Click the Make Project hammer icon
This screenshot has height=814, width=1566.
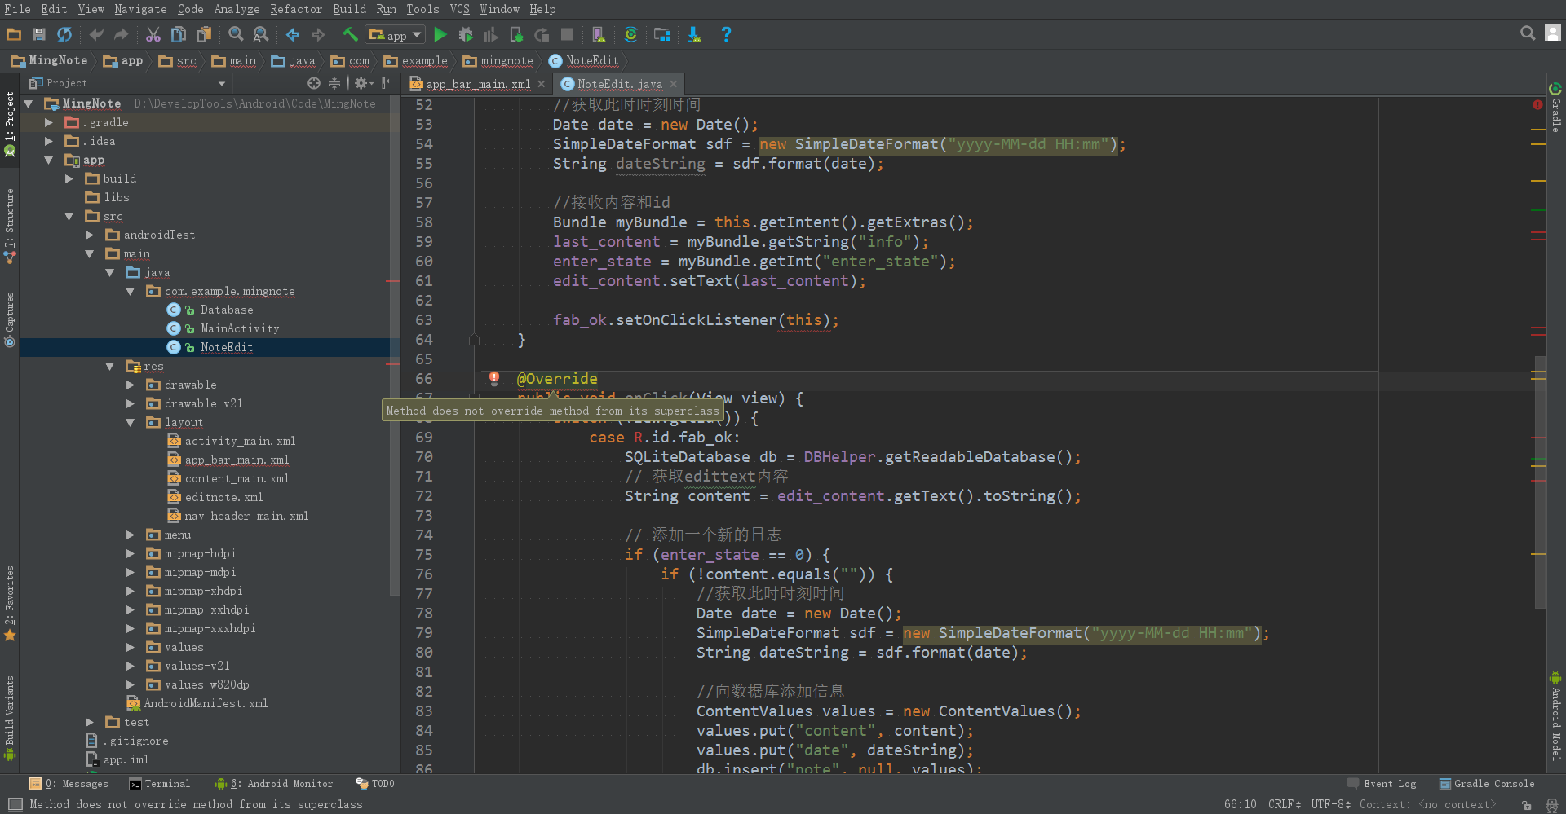350,34
